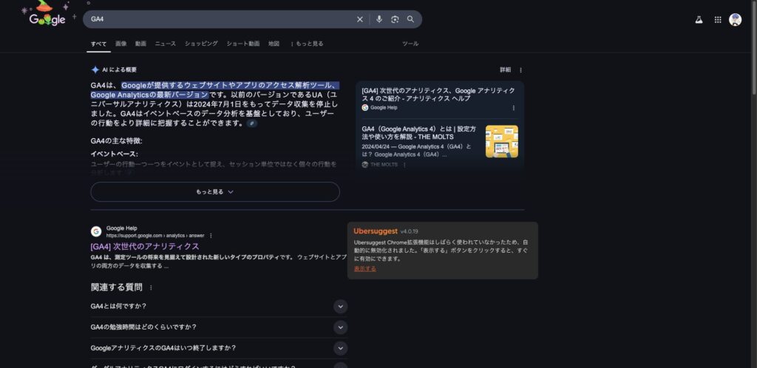757x368 pixels.
Task: Click the GA4の主な特徴: heading
Action: coord(116,141)
